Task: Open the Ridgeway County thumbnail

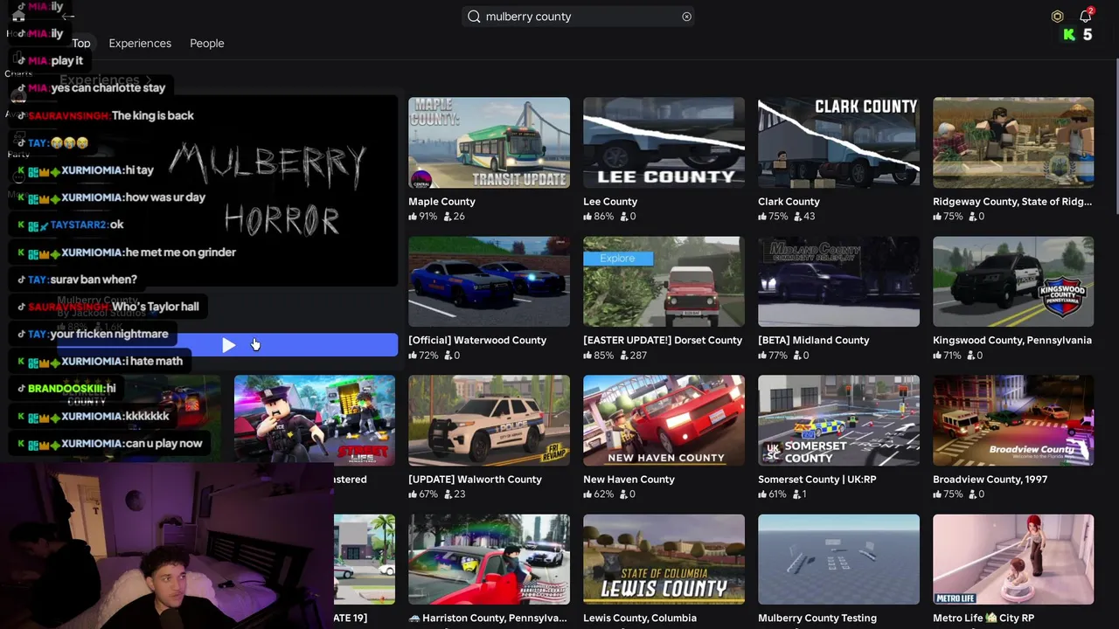Action: click(x=1013, y=142)
